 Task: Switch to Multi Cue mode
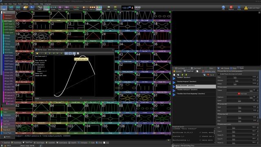[x=92, y=8]
